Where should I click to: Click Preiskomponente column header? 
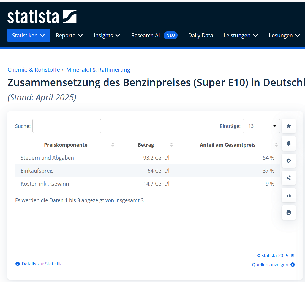tap(66, 145)
